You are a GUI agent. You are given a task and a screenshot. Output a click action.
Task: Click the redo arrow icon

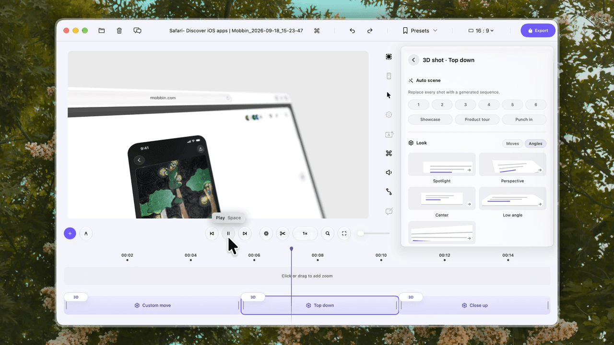370,31
